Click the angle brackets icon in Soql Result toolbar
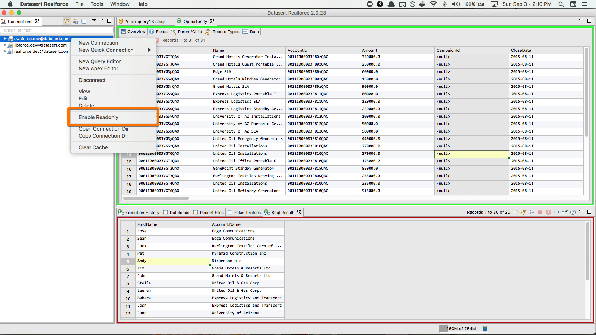596x335 pixels. [557, 212]
